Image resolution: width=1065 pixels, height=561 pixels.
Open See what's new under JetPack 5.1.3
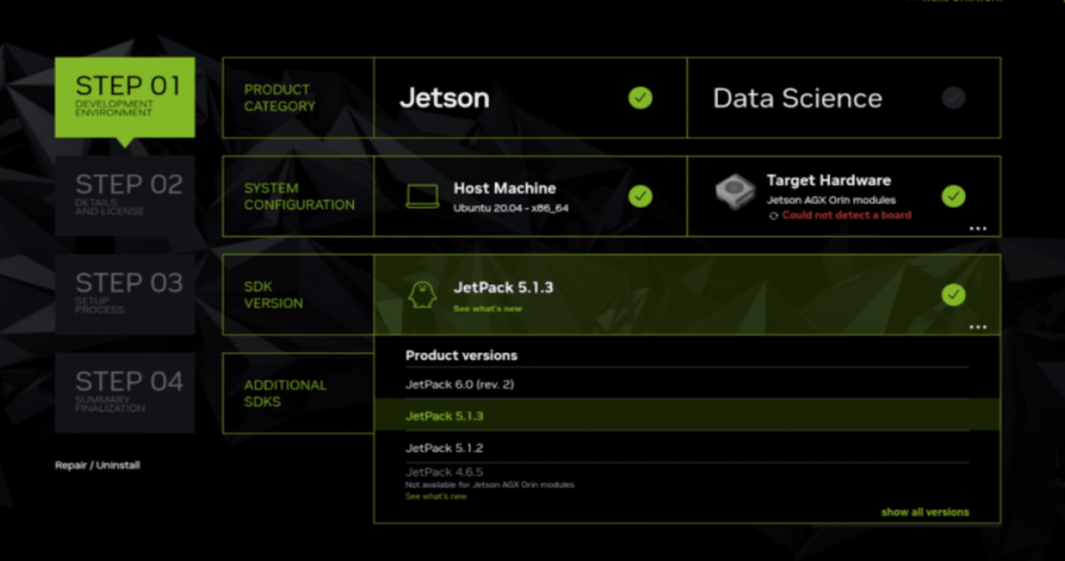[x=487, y=309]
